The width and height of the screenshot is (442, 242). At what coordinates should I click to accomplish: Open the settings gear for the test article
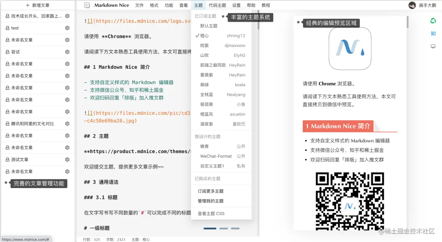tap(68, 28)
